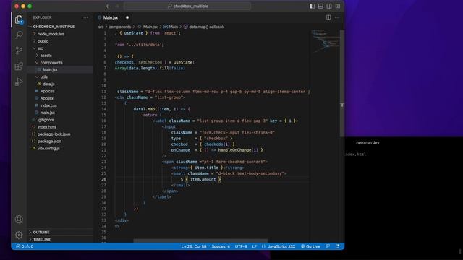
Task: Open editor More Actions ellipsis
Action: pyautogui.click(x=337, y=17)
